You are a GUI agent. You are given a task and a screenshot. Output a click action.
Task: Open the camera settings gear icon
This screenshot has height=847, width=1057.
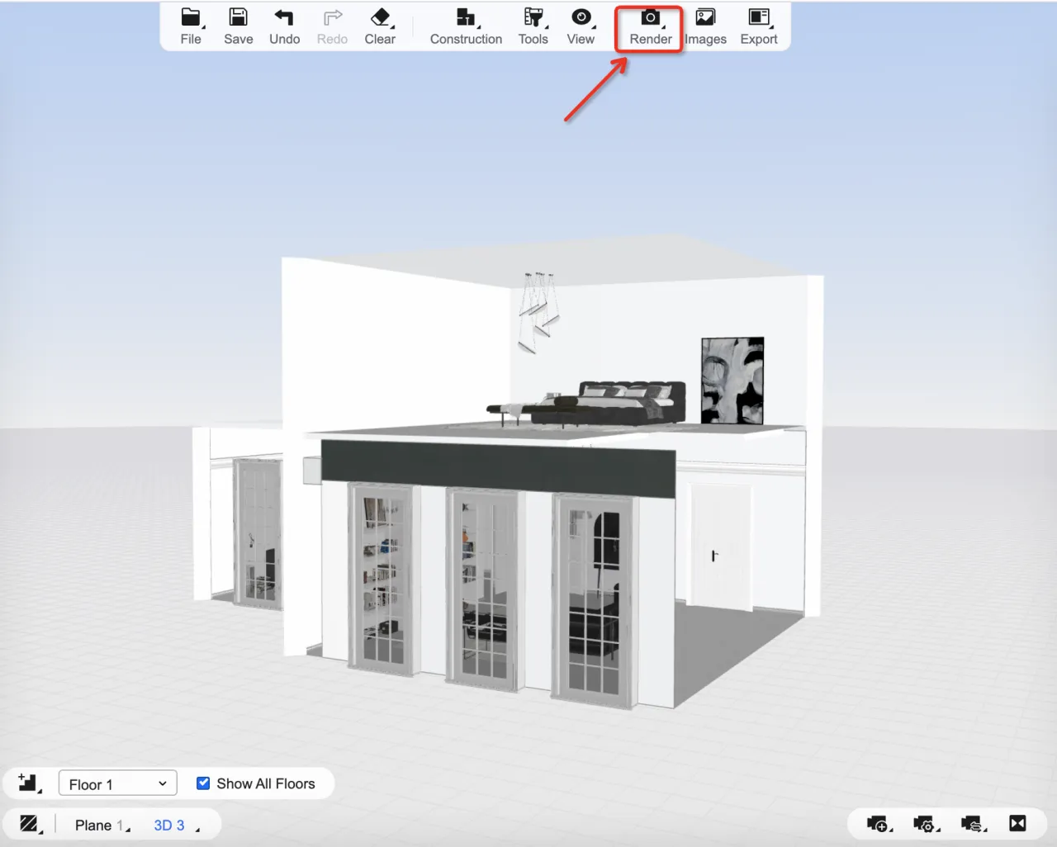point(926,823)
